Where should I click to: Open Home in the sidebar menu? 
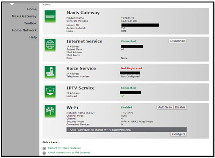point(32,9)
